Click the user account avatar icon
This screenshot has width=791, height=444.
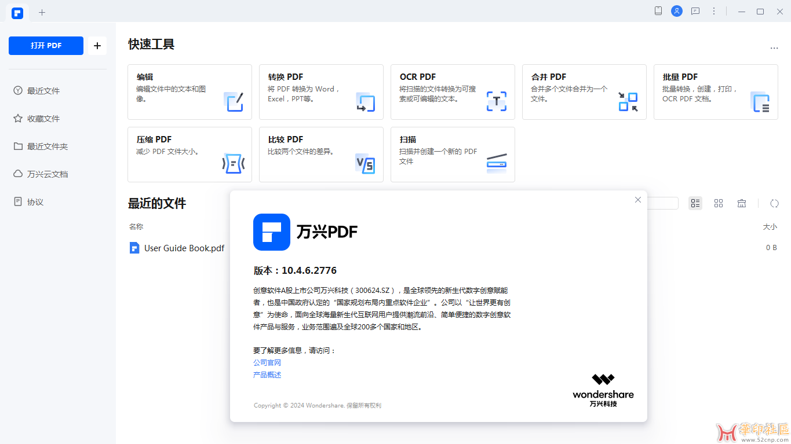pyautogui.click(x=677, y=11)
